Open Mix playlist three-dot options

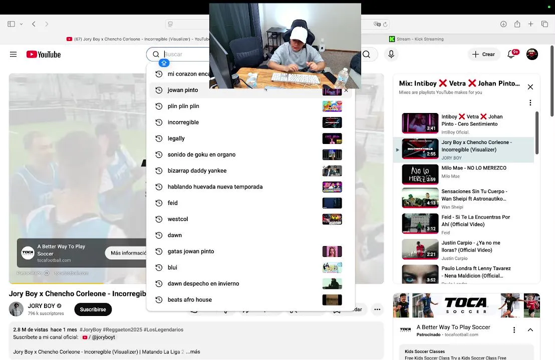(x=530, y=102)
